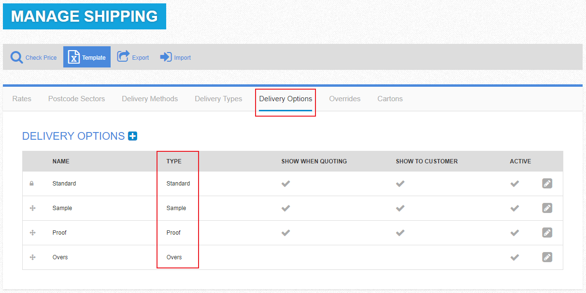This screenshot has height=293, width=586.
Task: Click the SHOW TO CUSTOMER column header
Action: 427,161
